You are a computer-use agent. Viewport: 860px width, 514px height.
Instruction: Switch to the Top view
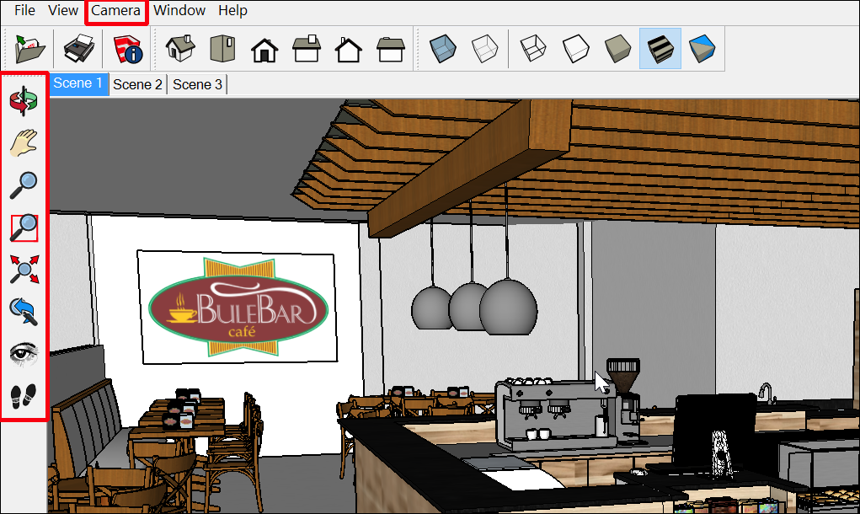(x=221, y=49)
